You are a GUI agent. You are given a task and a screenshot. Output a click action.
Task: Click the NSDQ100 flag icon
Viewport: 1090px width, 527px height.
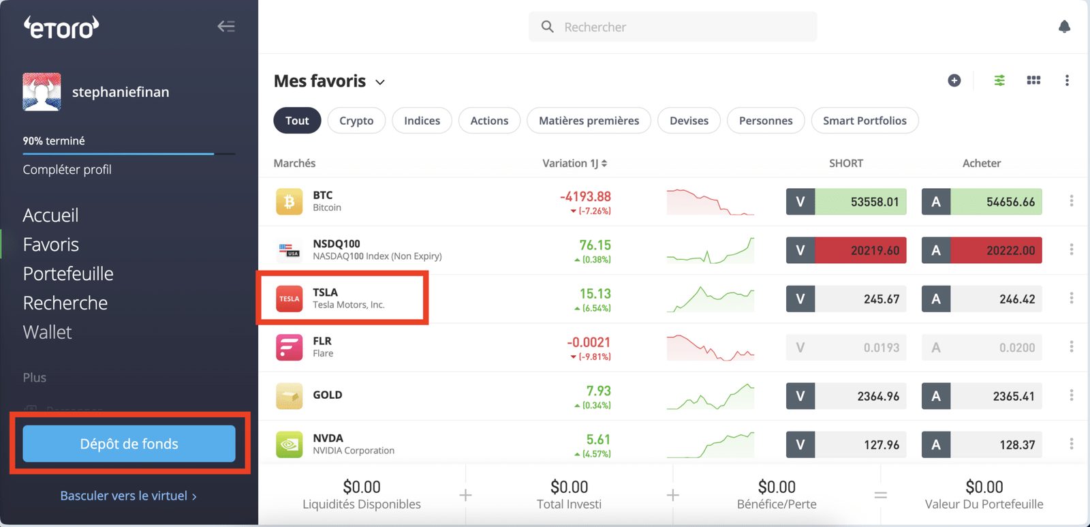click(x=289, y=250)
